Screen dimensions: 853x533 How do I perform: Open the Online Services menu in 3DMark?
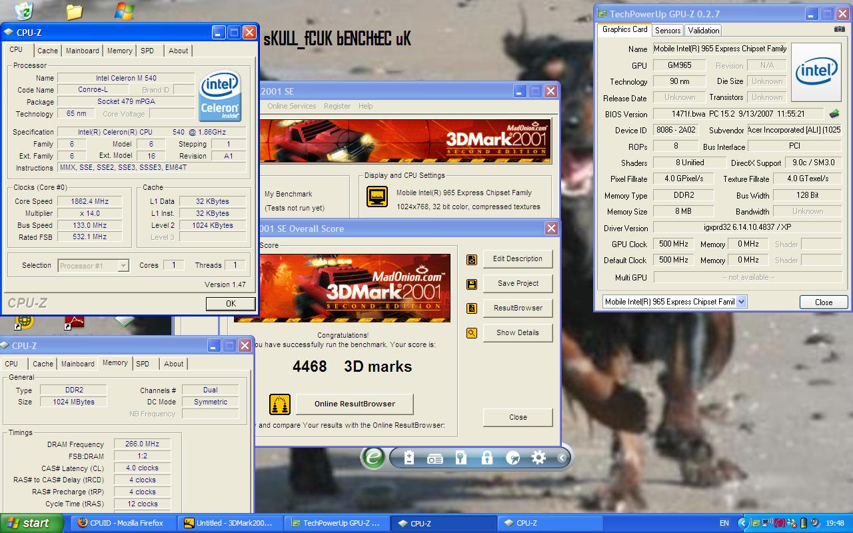(291, 106)
